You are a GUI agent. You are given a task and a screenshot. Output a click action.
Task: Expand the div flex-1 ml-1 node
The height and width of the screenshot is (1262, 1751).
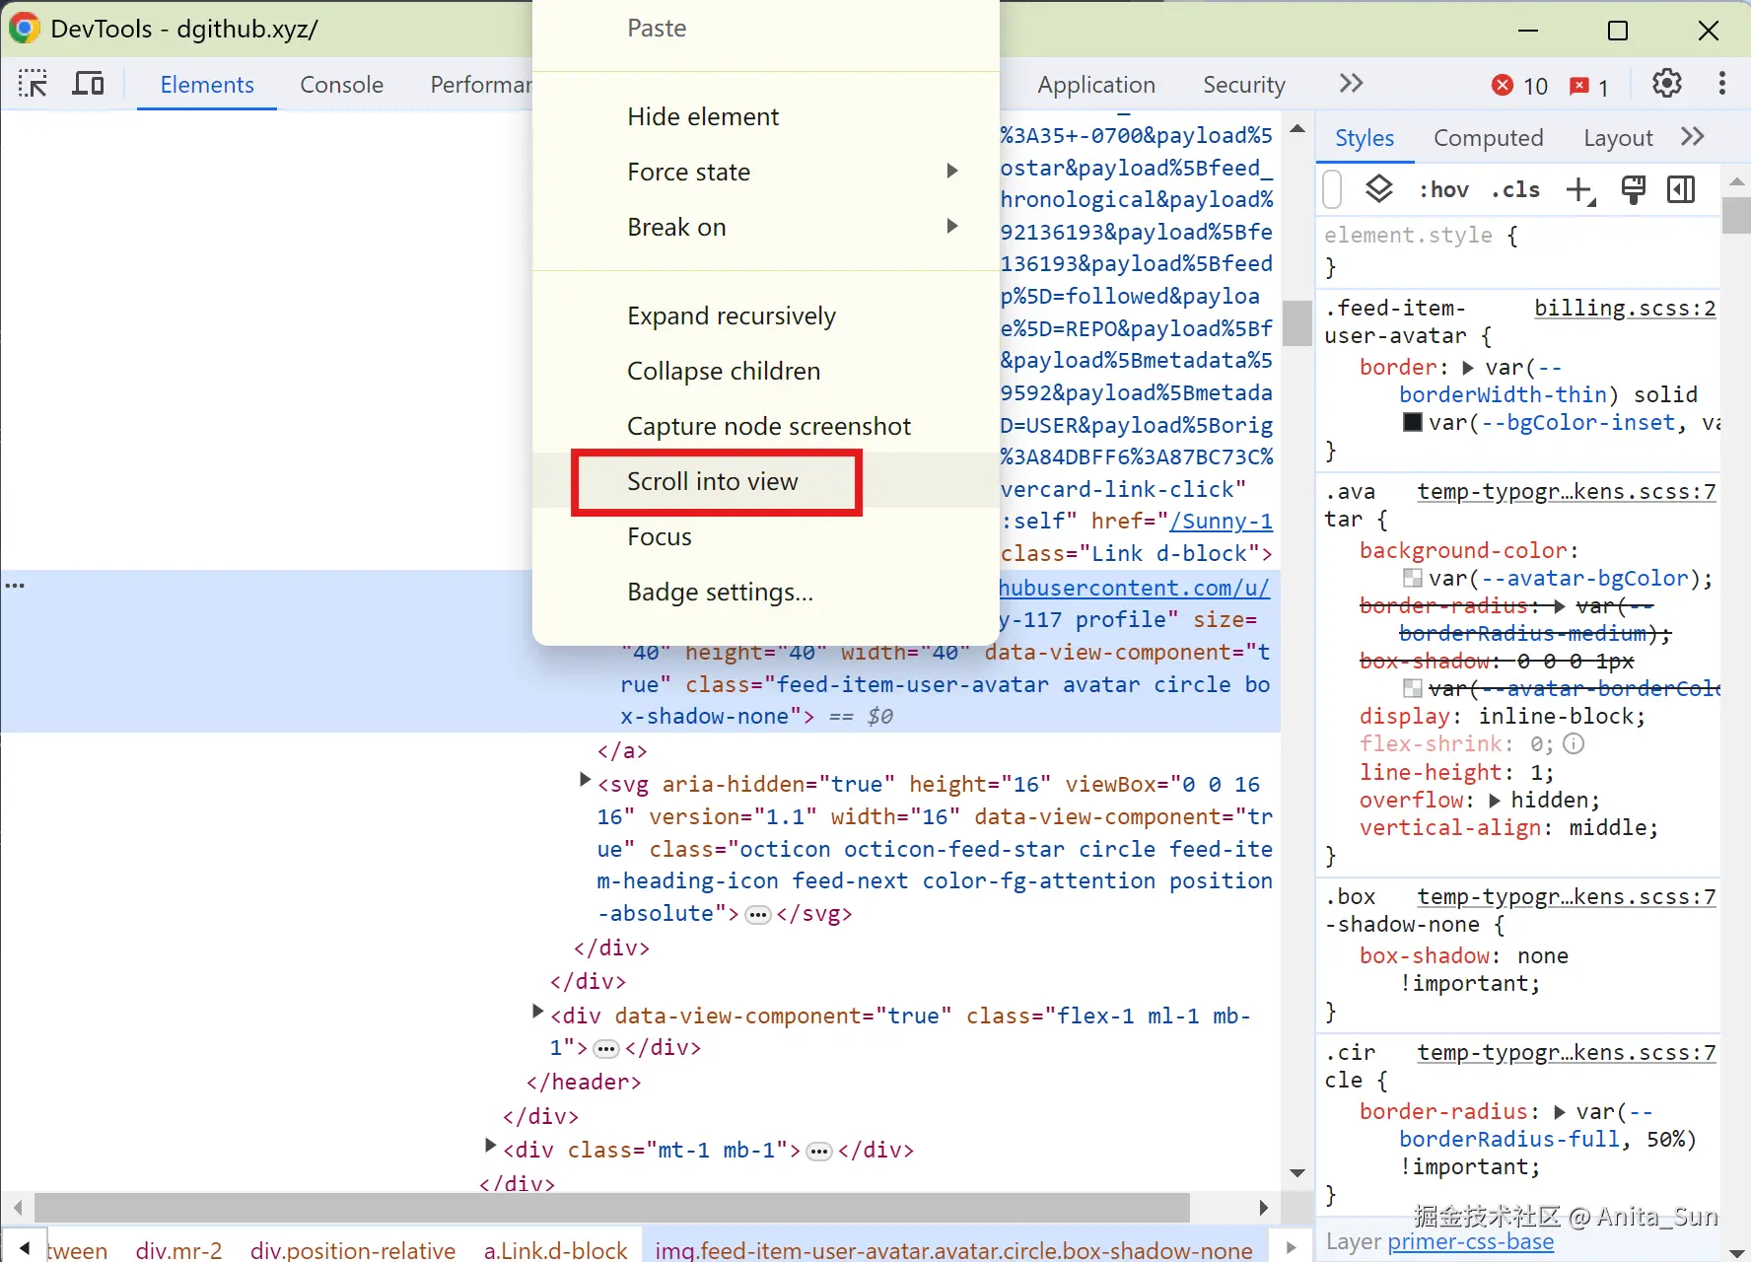pyautogui.click(x=537, y=1012)
